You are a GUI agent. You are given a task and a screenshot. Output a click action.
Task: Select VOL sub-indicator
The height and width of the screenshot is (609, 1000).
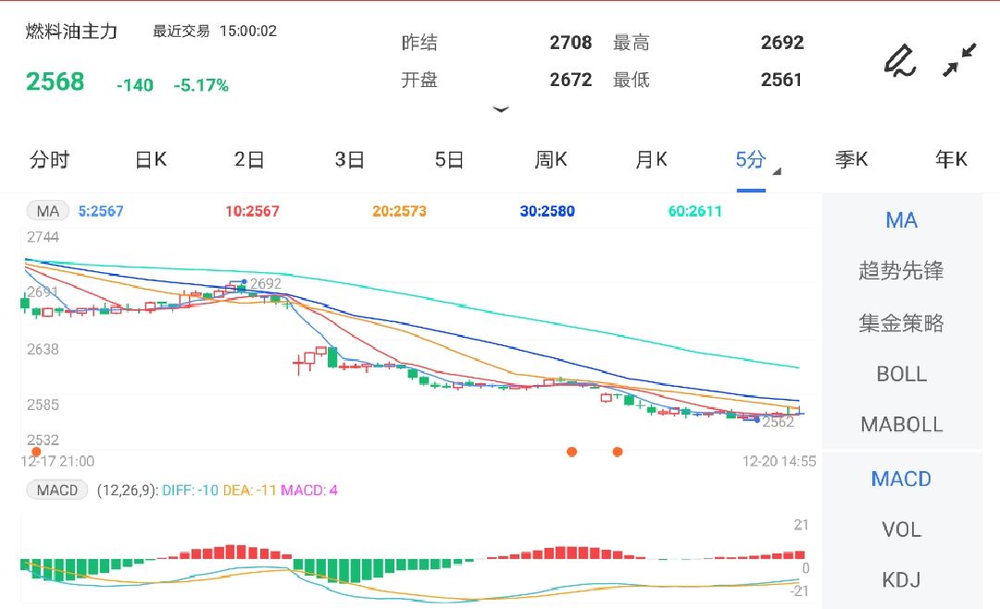pyautogui.click(x=901, y=529)
